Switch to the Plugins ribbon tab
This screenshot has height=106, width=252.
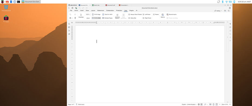click(x=132, y=11)
